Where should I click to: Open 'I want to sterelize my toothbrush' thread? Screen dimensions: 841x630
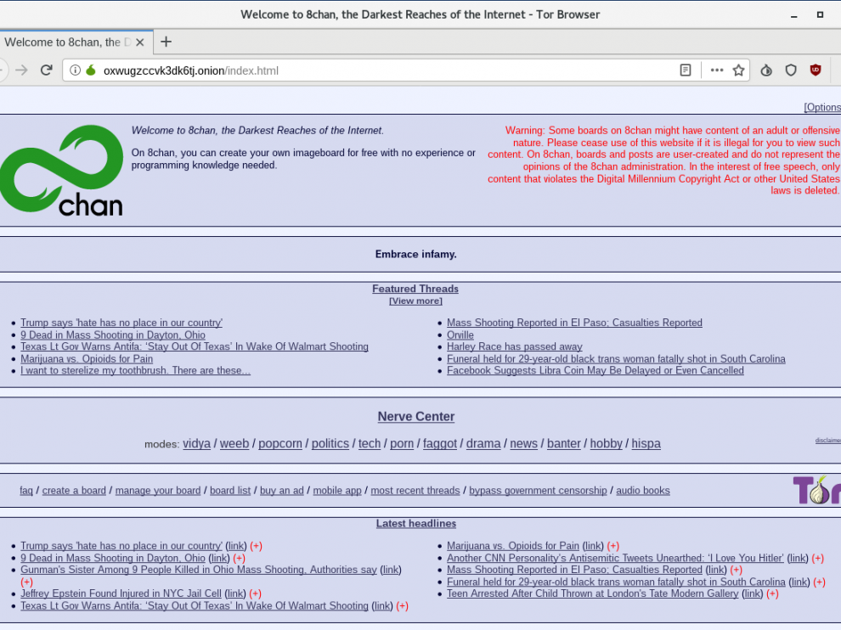pos(135,370)
